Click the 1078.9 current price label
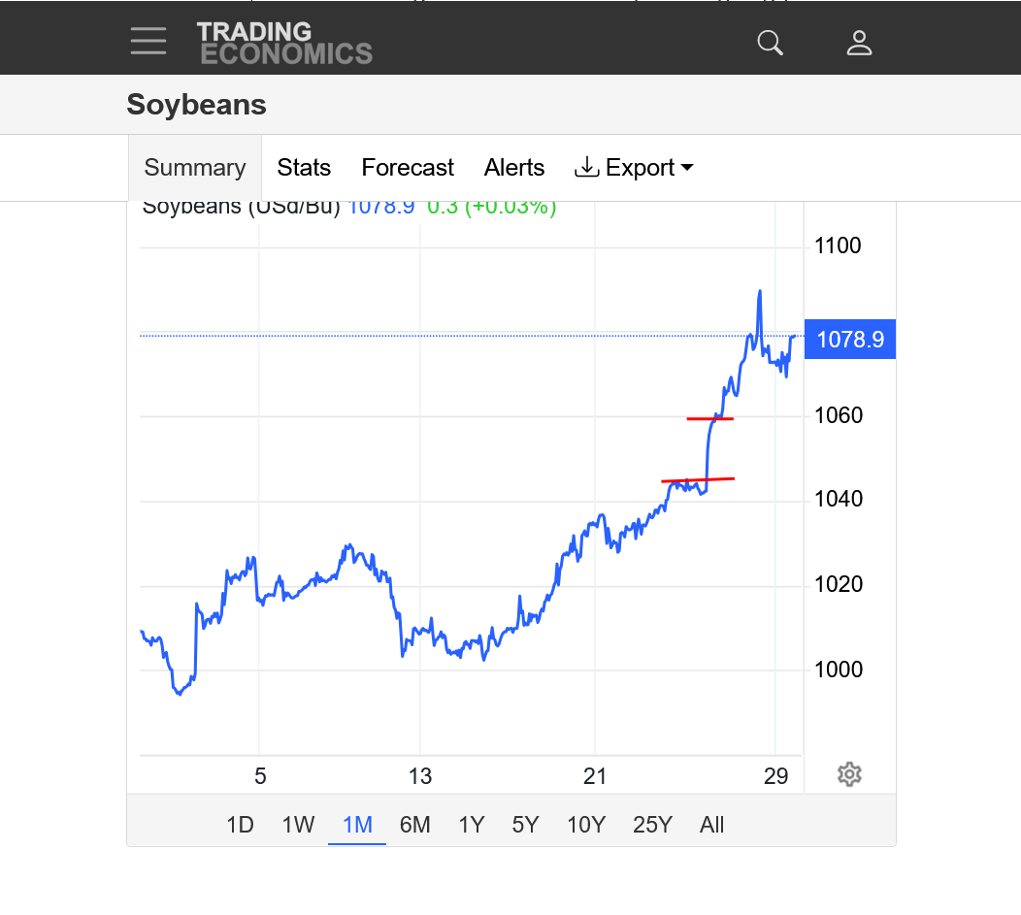Viewport: 1021px width, 915px height. tap(850, 340)
